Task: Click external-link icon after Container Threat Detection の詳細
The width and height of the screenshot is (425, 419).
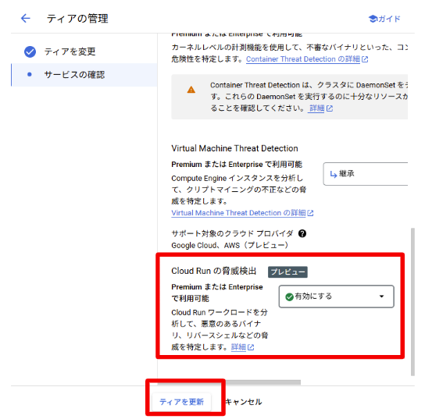Action: pyautogui.click(x=365, y=59)
